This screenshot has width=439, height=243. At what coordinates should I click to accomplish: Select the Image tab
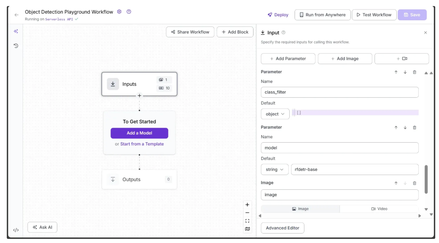tap(300, 209)
